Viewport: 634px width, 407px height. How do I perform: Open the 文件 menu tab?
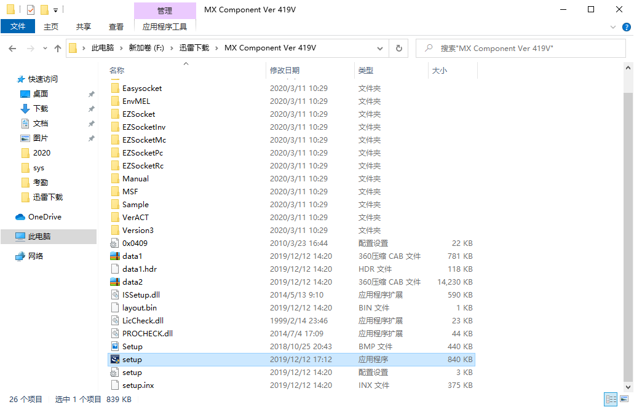pos(18,26)
